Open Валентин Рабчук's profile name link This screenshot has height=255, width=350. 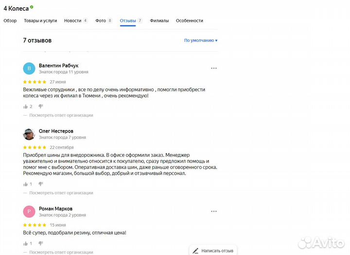point(58,66)
